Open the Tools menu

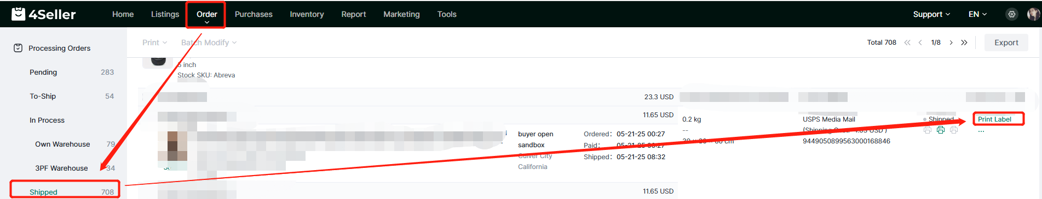(x=447, y=14)
